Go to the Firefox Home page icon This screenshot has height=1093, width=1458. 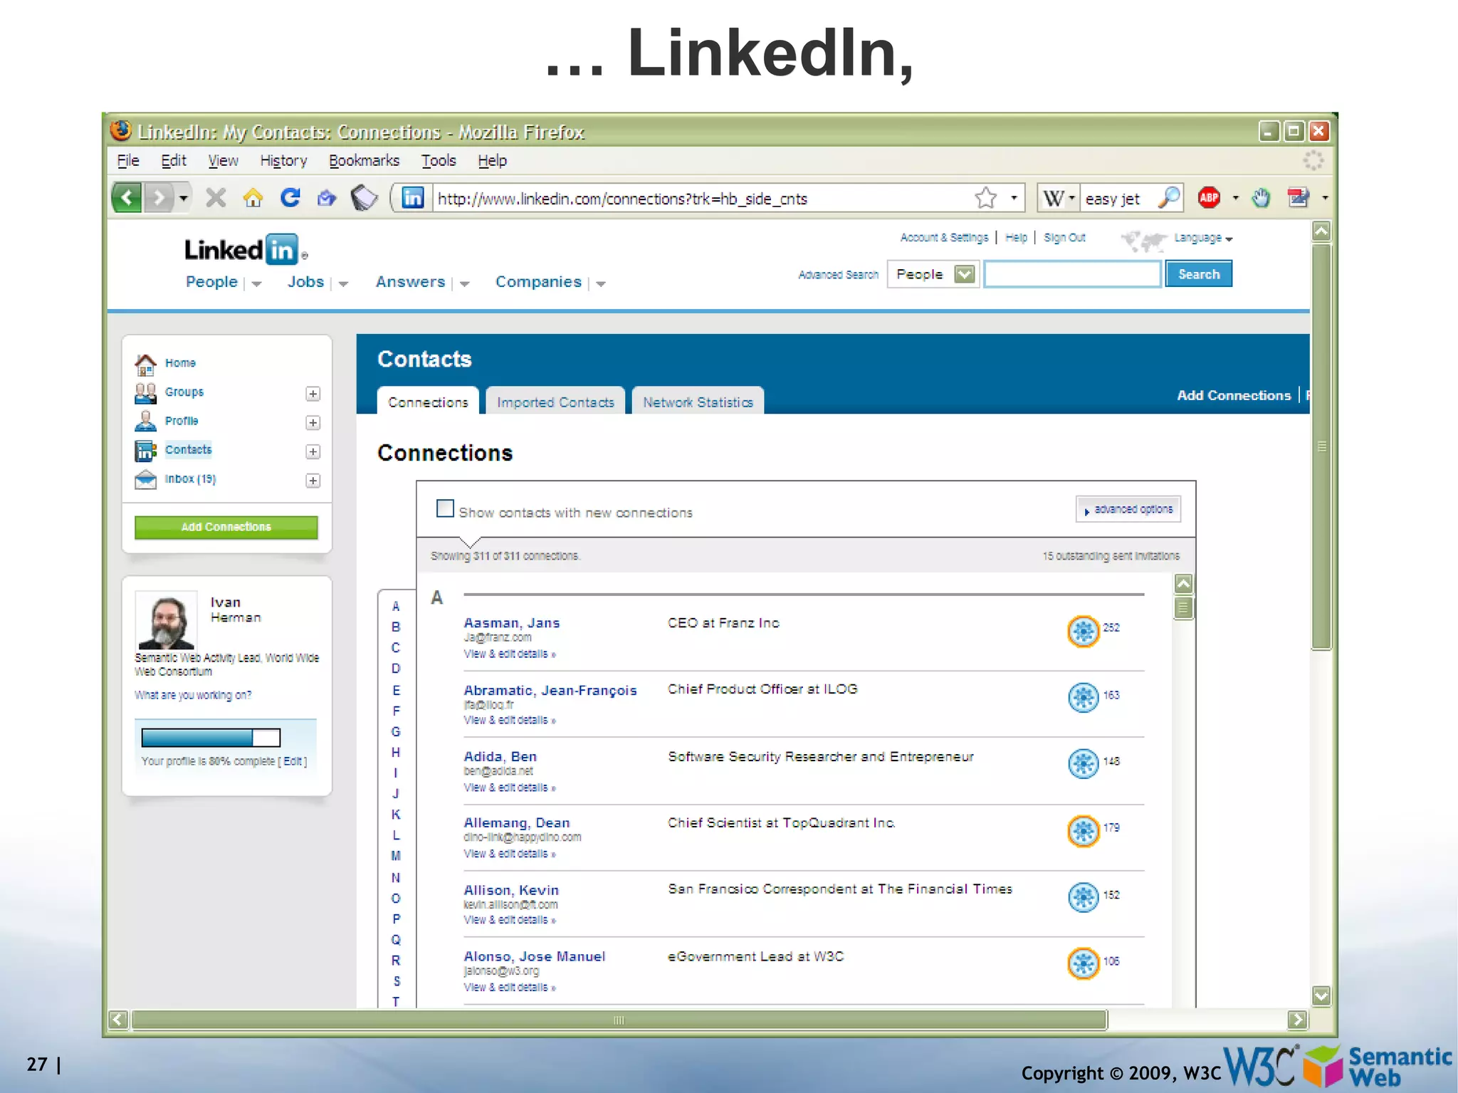click(x=253, y=197)
